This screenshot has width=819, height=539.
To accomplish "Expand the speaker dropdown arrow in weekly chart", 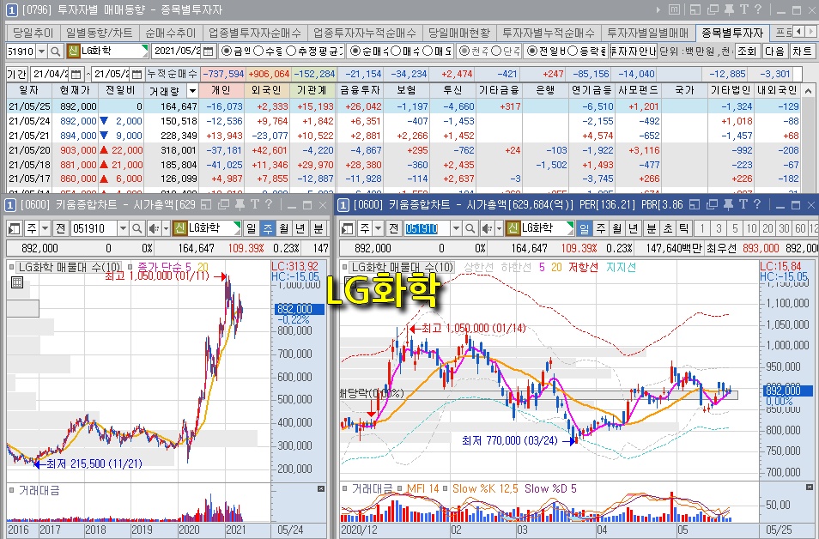I will pos(166,228).
